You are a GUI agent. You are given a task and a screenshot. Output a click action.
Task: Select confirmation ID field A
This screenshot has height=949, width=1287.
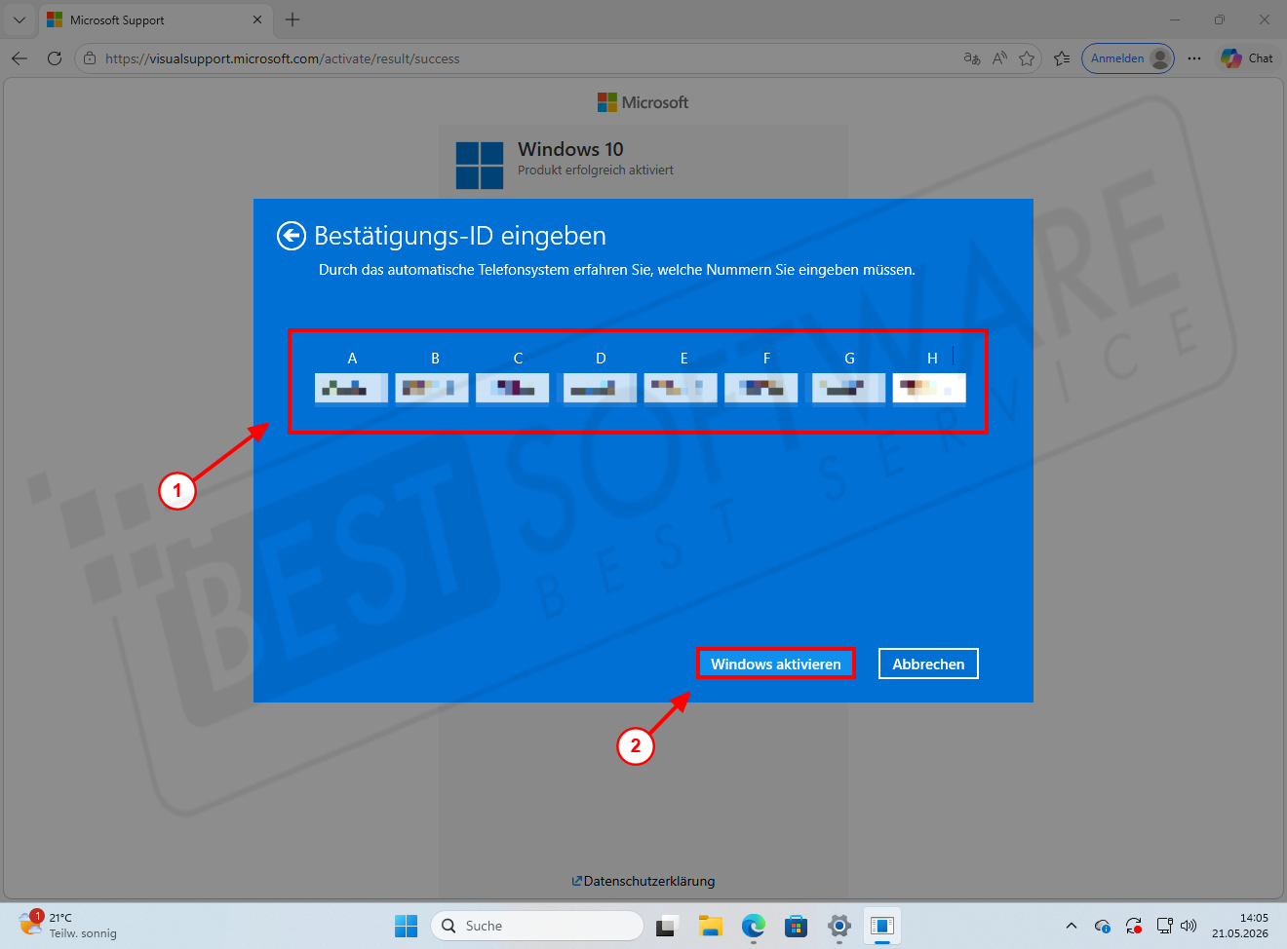coord(352,388)
